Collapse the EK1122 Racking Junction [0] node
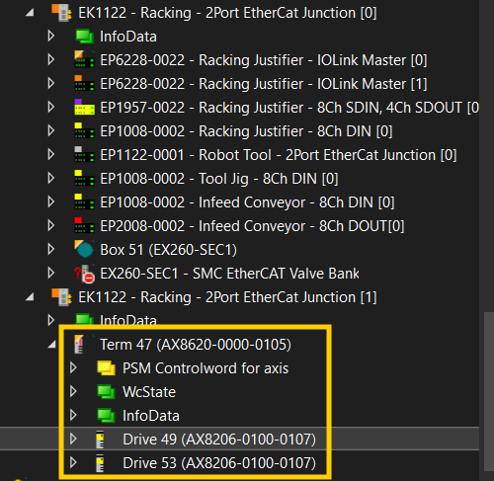Image resolution: width=494 pixels, height=481 pixels. point(30,13)
